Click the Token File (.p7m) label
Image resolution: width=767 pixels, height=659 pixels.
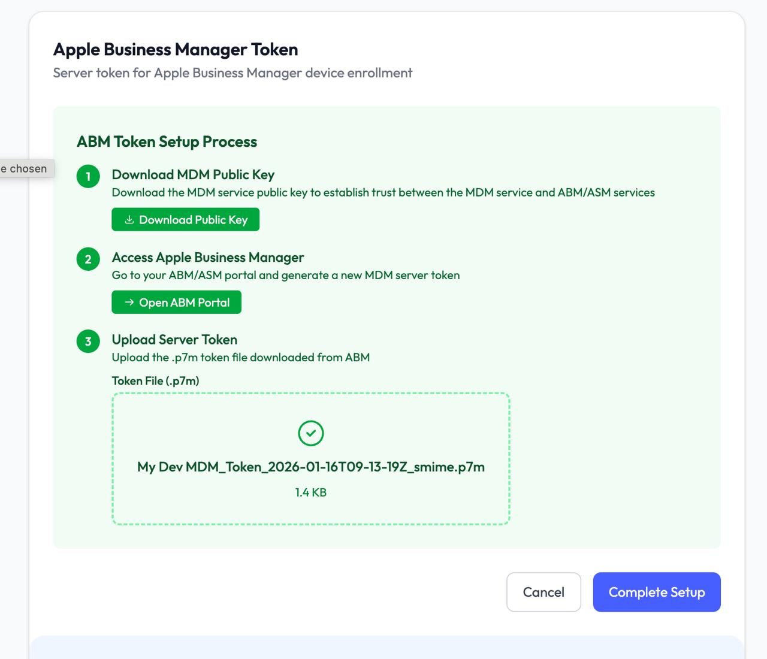[x=155, y=381]
